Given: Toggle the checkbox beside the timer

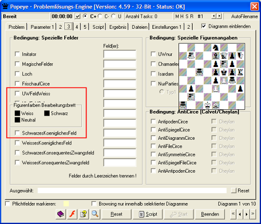Looking at the screenshot, I should coord(78,16).
